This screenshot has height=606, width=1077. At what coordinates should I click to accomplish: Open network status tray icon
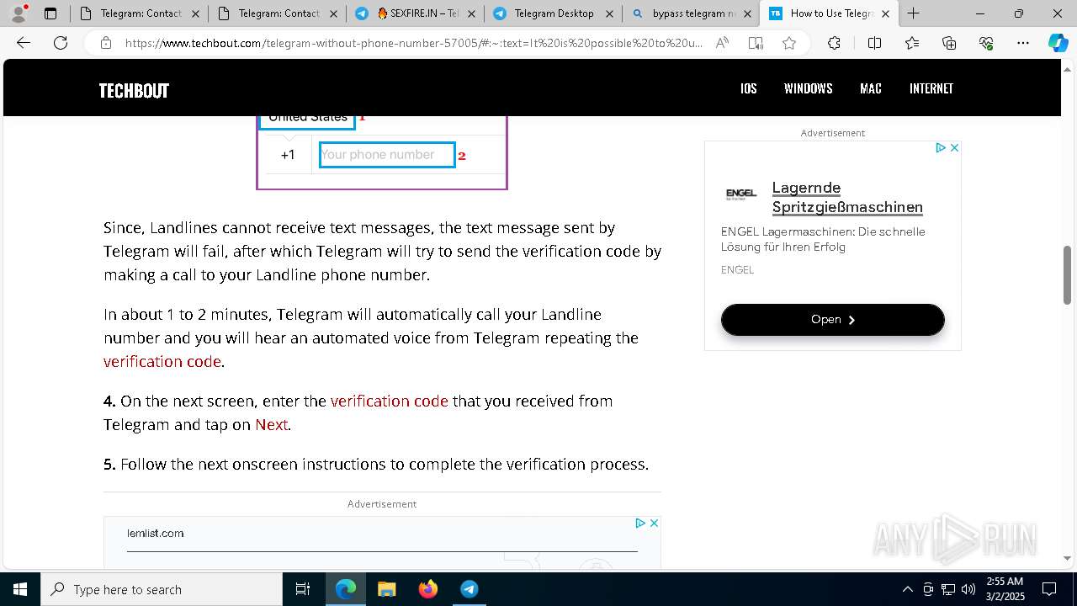tap(948, 589)
